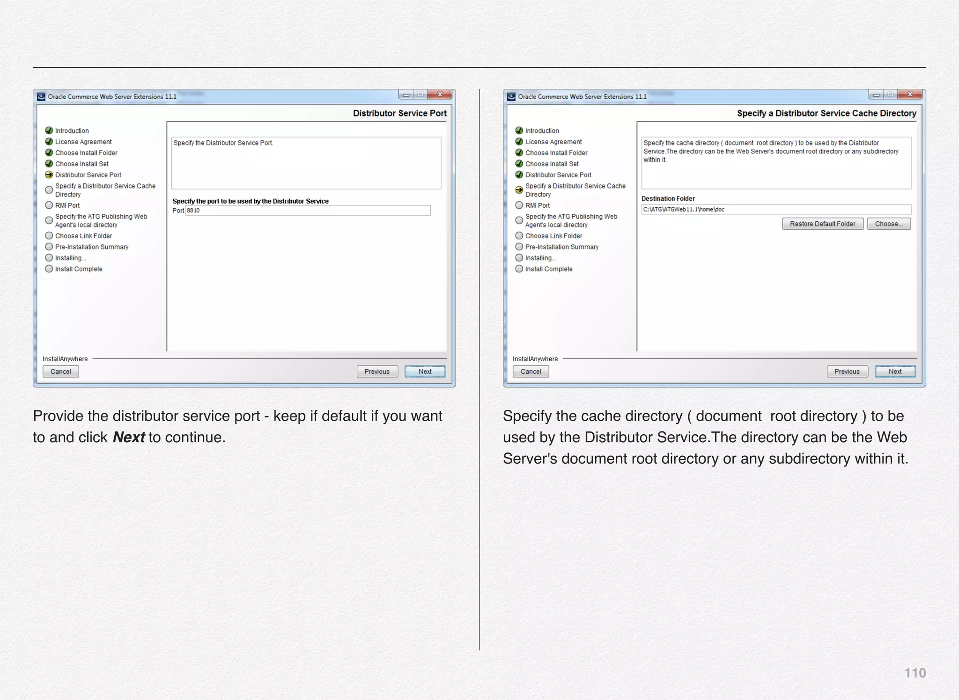
Task: Close the Cache Directory window
Action: [x=910, y=95]
